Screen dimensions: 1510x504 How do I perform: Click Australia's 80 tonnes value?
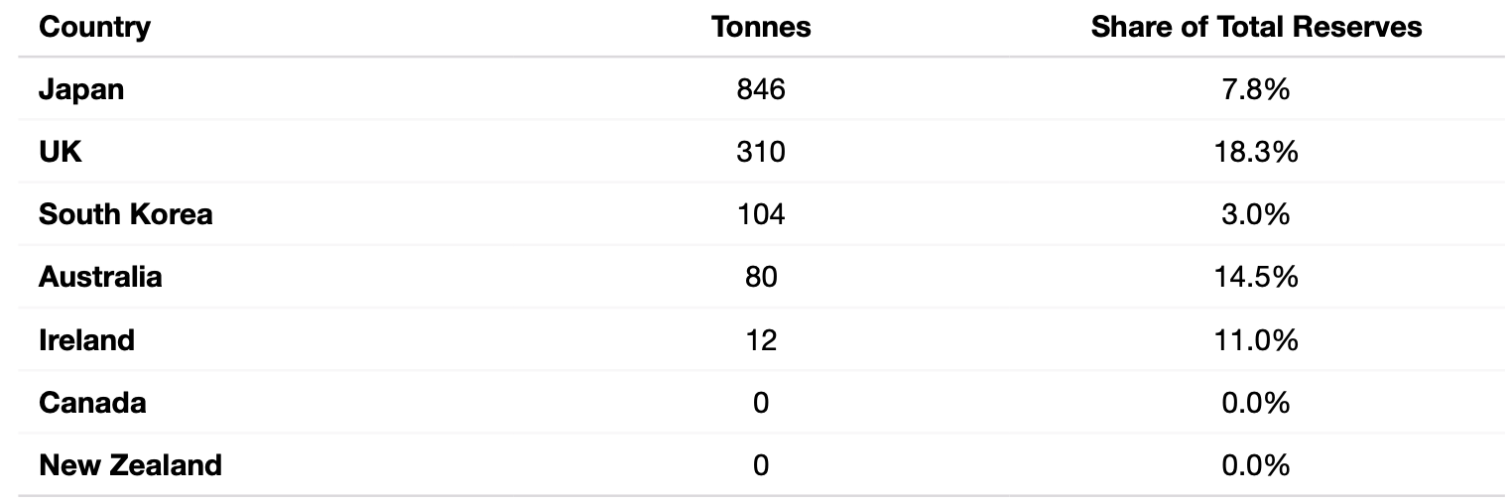[x=761, y=277]
